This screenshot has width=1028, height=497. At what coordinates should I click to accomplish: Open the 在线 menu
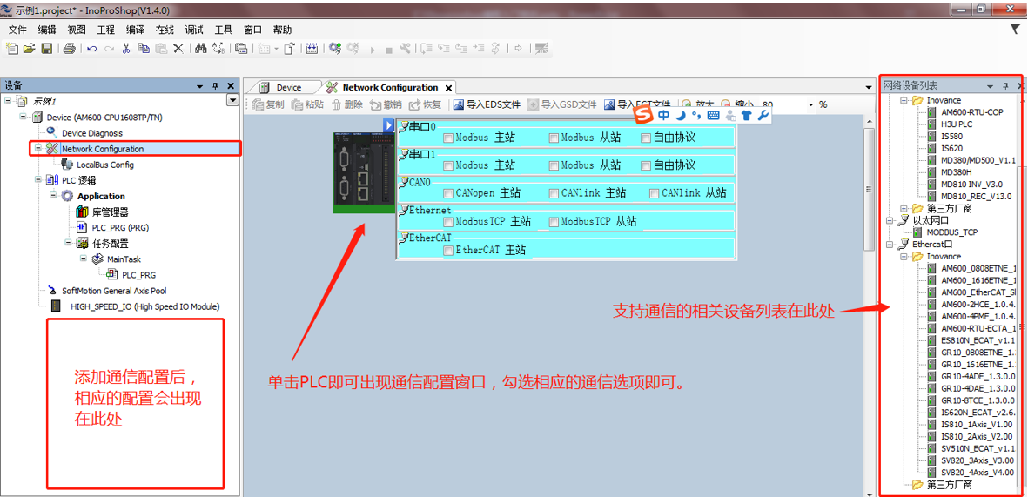[x=165, y=30]
